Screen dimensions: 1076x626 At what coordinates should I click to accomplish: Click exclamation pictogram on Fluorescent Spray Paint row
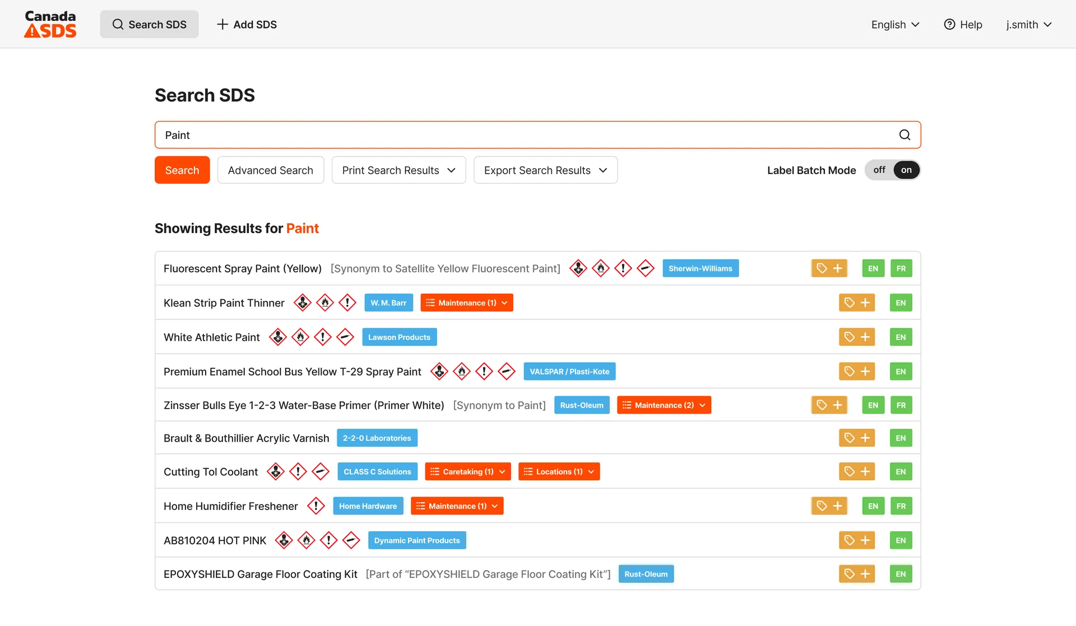point(623,268)
